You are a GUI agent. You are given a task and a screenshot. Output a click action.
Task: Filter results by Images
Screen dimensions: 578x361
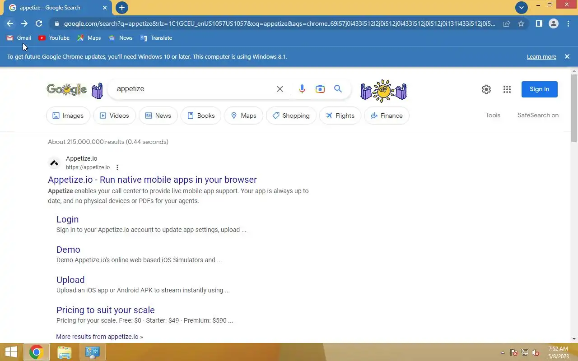click(x=68, y=116)
